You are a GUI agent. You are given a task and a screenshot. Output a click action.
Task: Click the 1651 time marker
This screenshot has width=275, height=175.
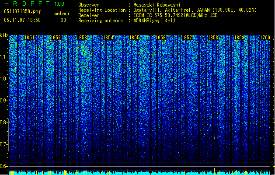(29, 38)
